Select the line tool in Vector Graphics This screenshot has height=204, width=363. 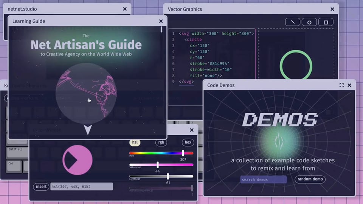(293, 22)
